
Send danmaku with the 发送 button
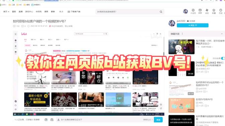pos(158,120)
